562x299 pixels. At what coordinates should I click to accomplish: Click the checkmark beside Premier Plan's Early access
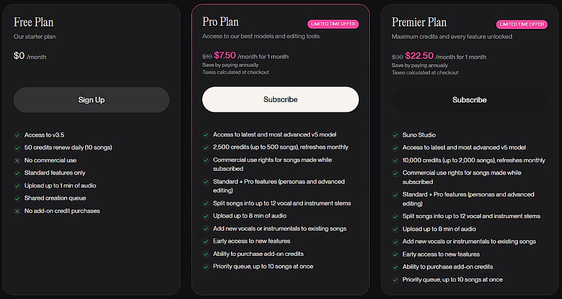point(396,254)
